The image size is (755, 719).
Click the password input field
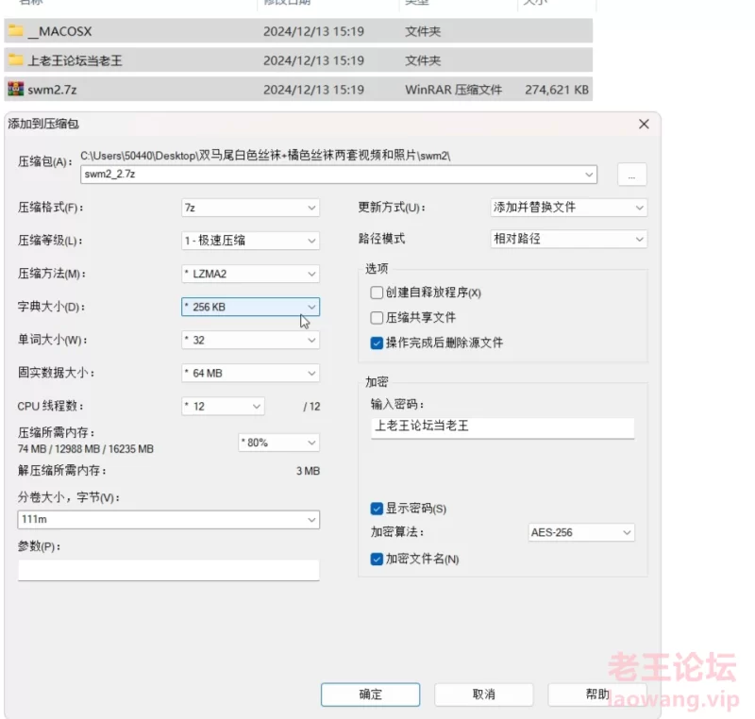(502, 426)
